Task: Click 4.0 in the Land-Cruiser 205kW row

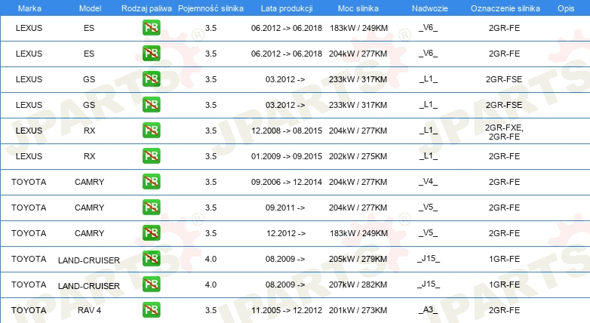Action: [210, 259]
